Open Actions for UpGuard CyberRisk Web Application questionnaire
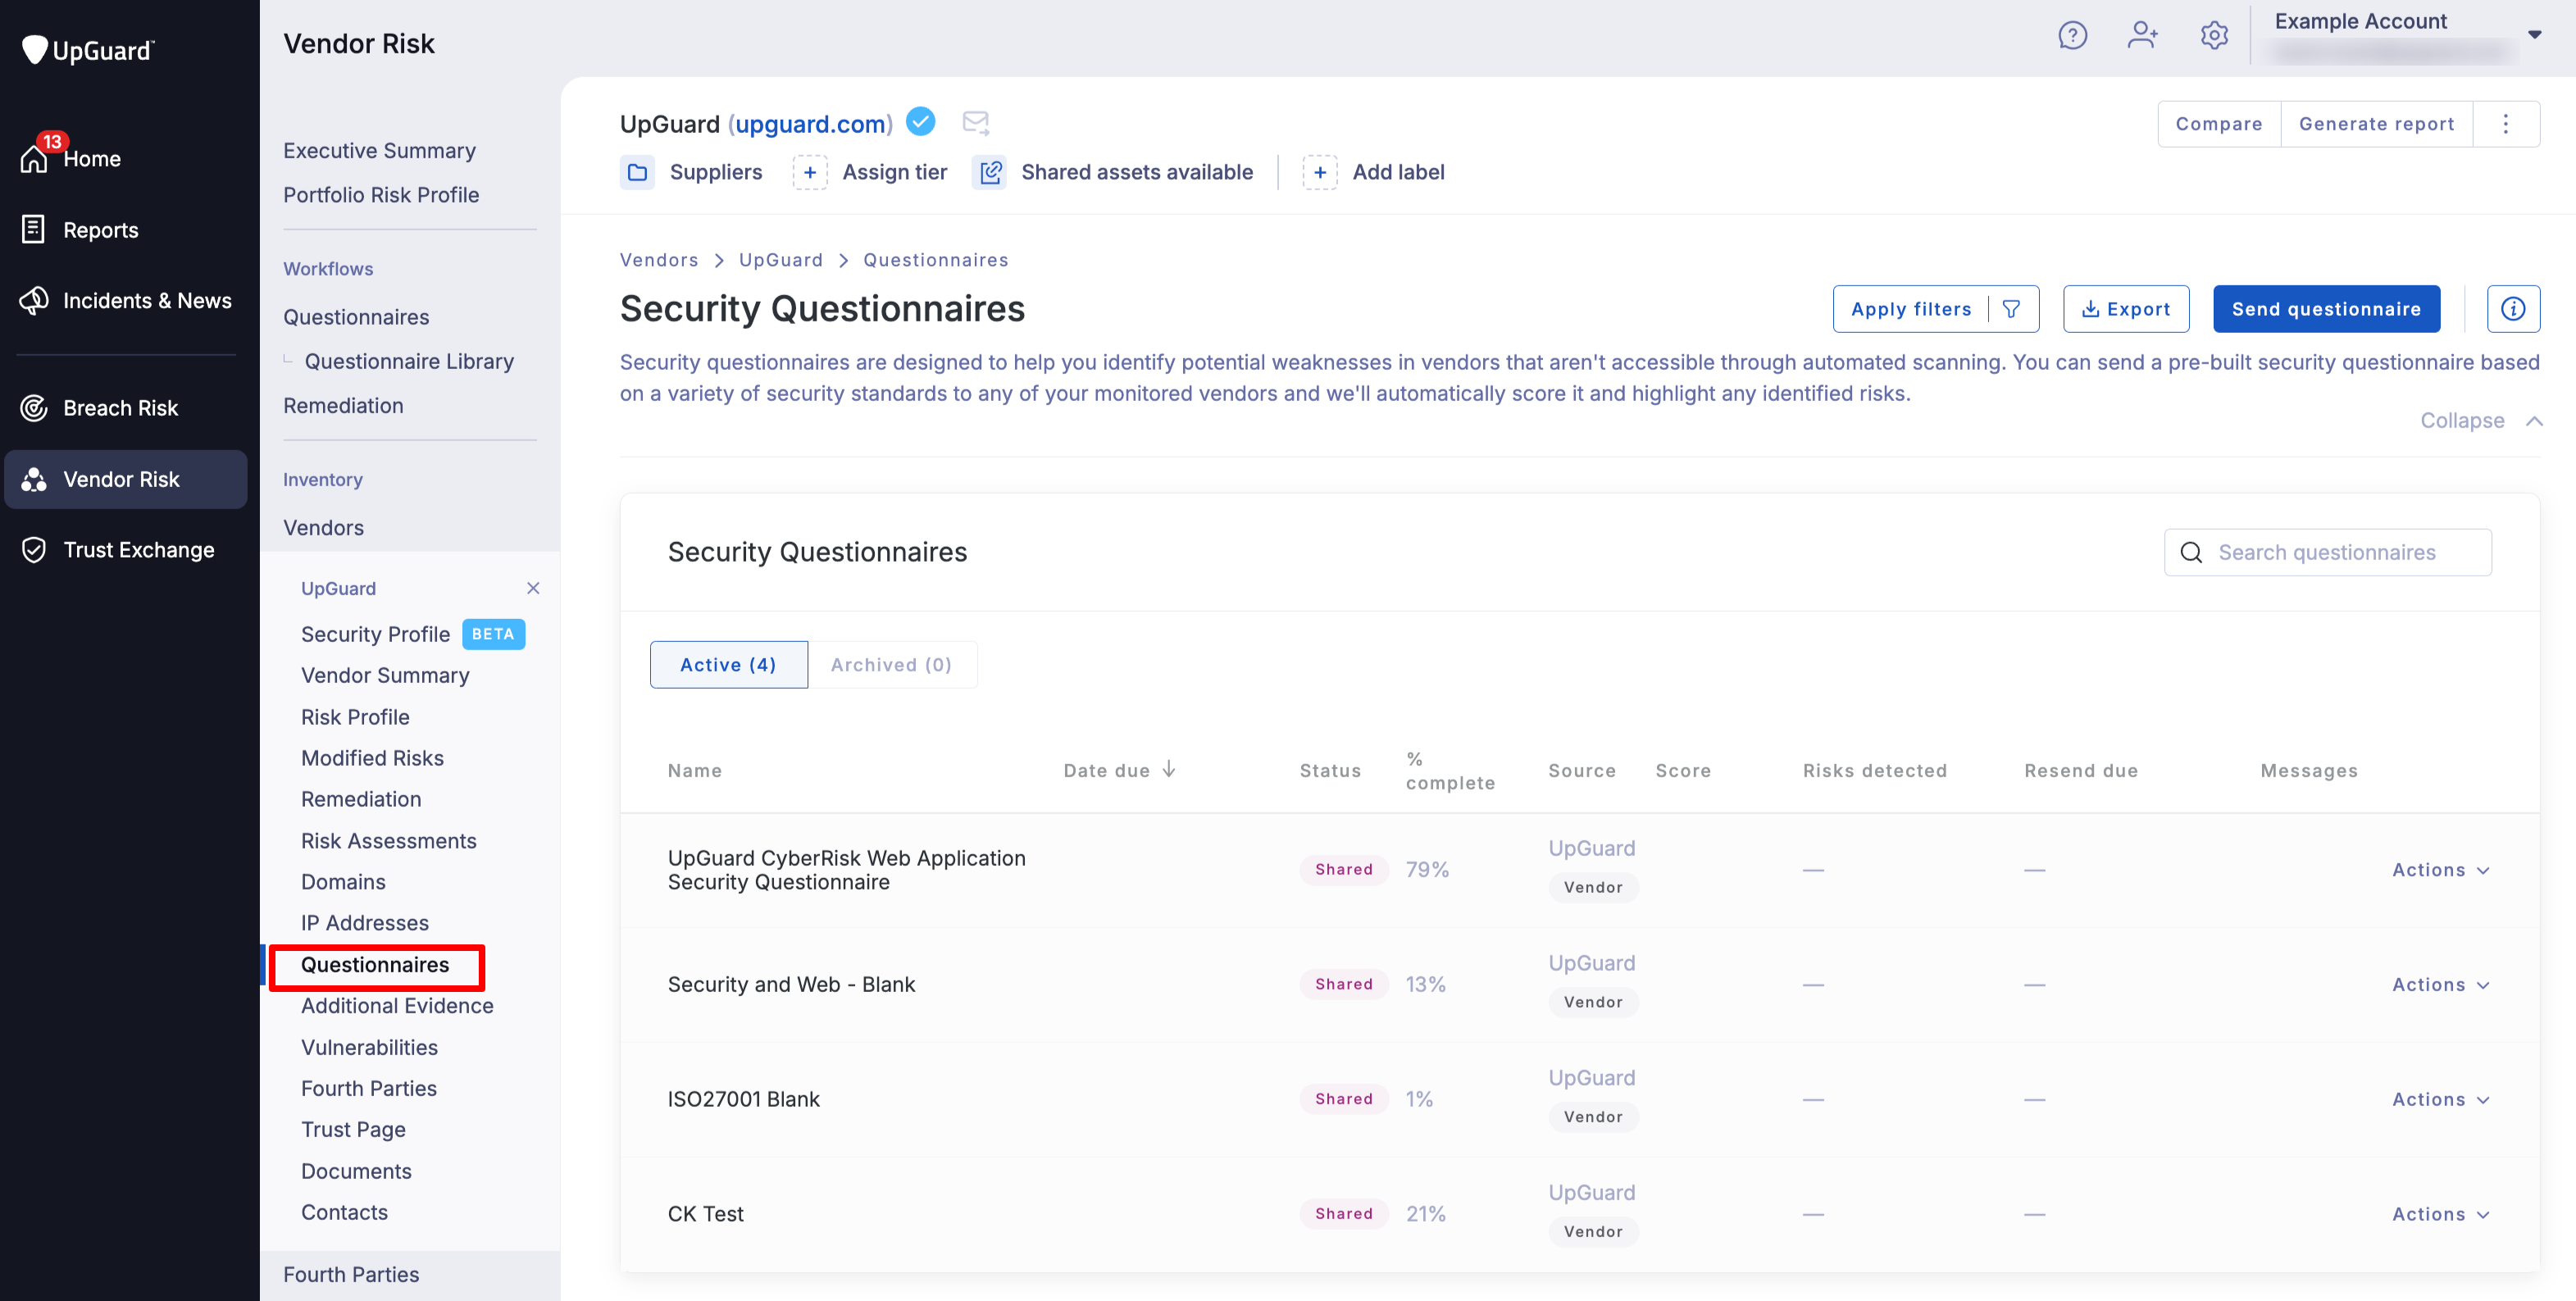This screenshot has width=2576, height=1301. 2440,870
